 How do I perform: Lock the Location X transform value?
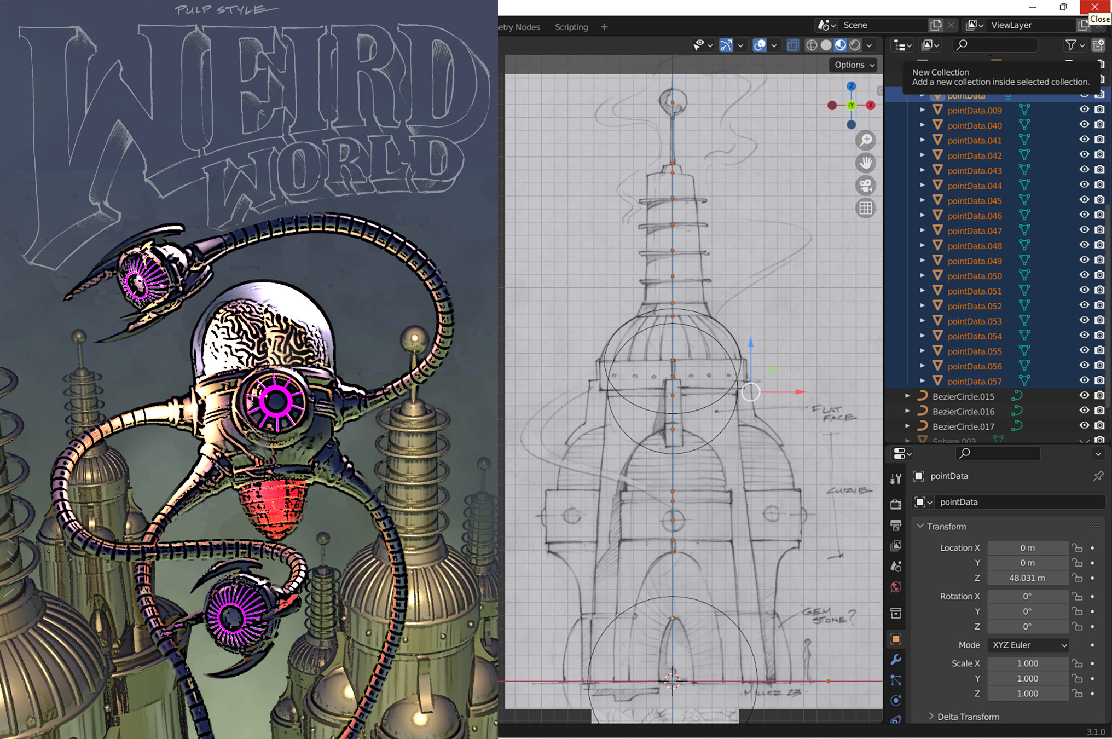pyautogui.click(x=1077, y=547)
